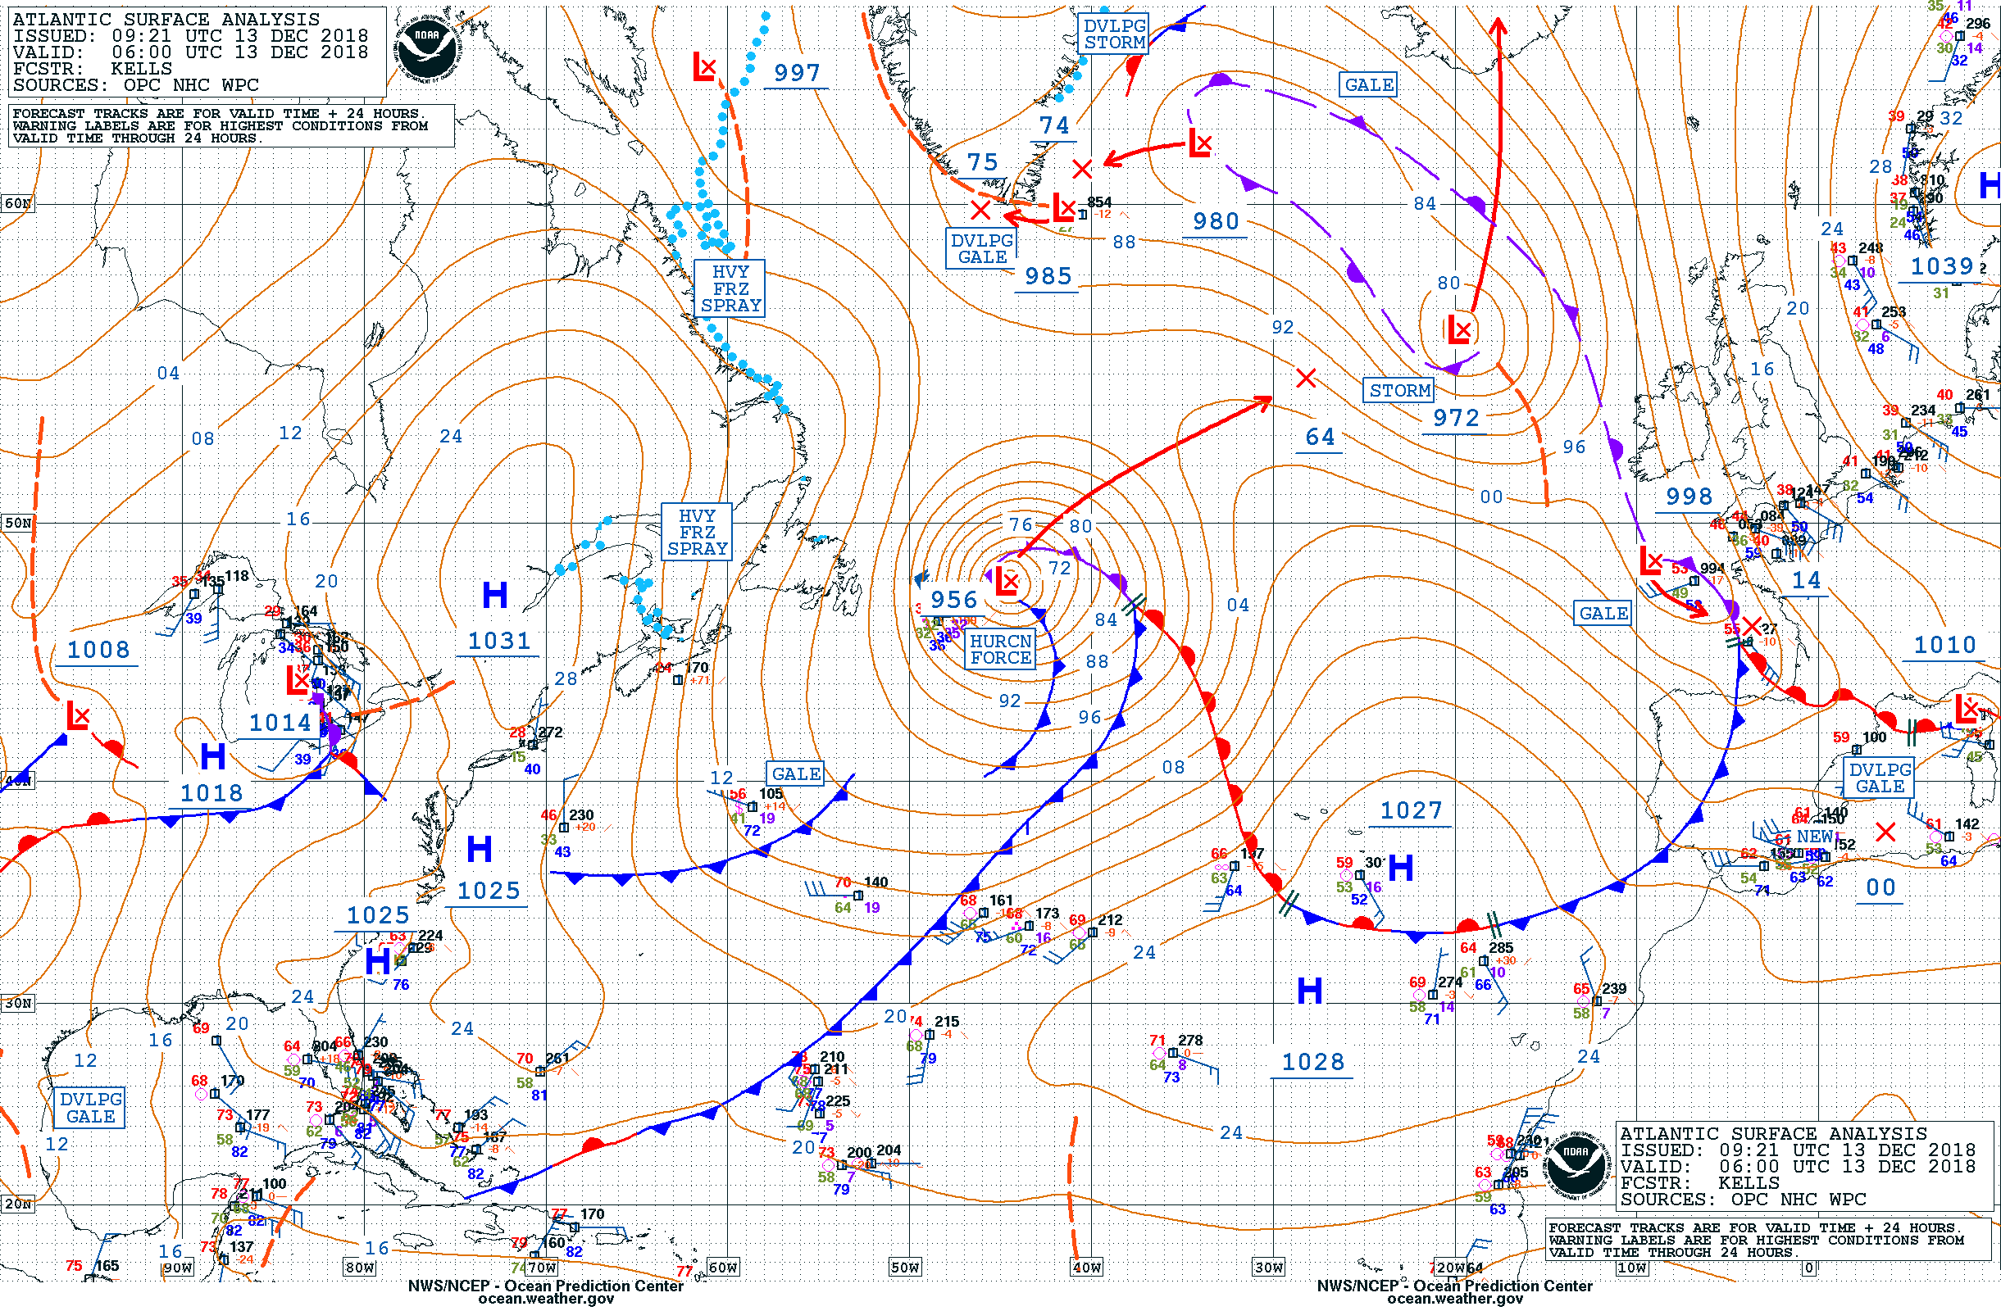Click the upper HVY FRZ SPRAY label

(730, 288)
